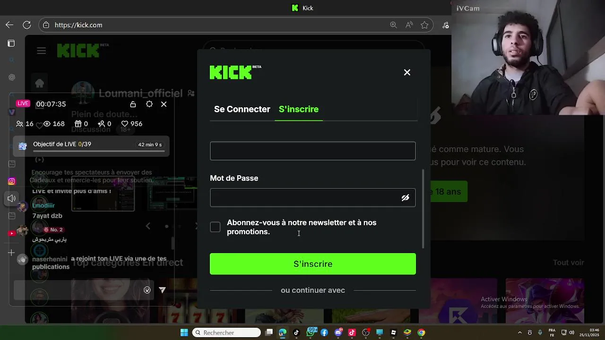Image resolution: width=605 pixels, height=340 pixels.
Task: Click the Tout voir link
Action: (x=569, y=263)
